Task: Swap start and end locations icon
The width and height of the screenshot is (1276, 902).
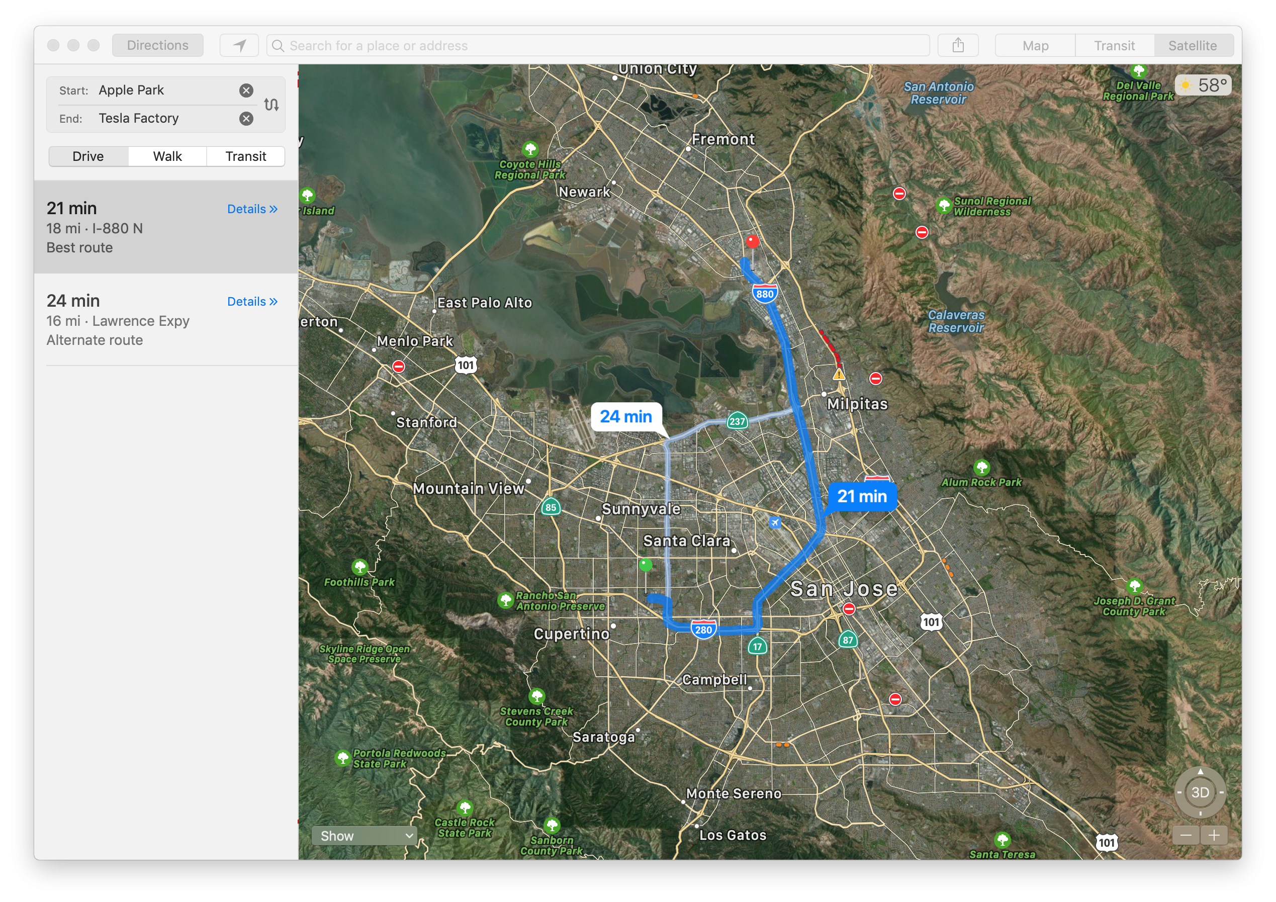Action: (x=271, y=105)
